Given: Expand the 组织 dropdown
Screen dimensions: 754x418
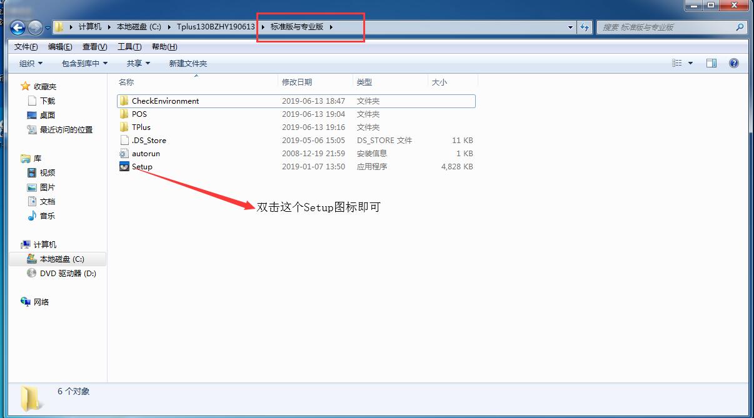Looking at the screenshot, I should [x=29, y=62].
